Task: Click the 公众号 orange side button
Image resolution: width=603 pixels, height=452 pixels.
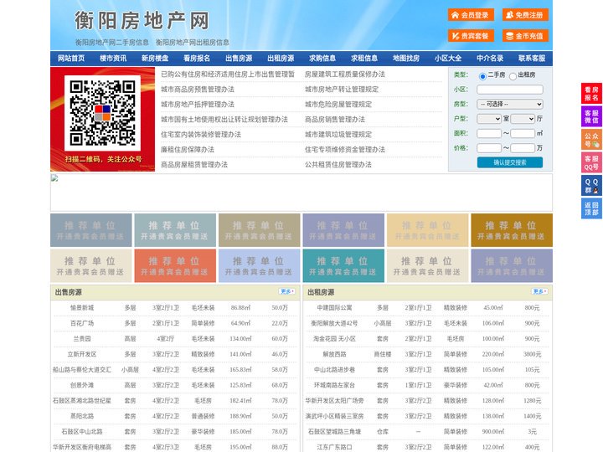Action: click(591, 140)
